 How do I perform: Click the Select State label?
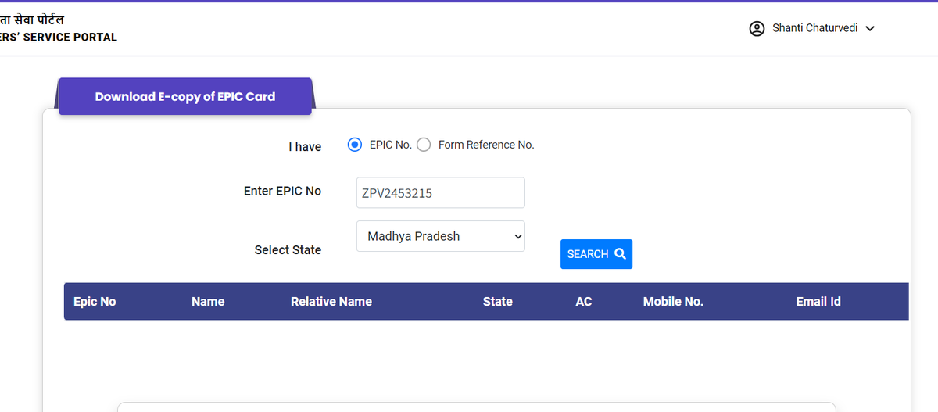coord(288,250)
